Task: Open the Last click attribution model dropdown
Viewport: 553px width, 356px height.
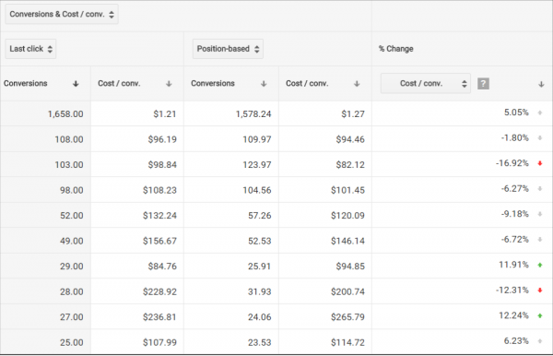Action: tap(30, 49)
